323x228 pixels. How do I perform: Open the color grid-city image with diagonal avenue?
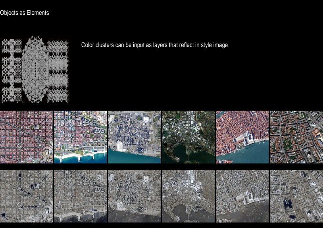[x=26, y=137]
